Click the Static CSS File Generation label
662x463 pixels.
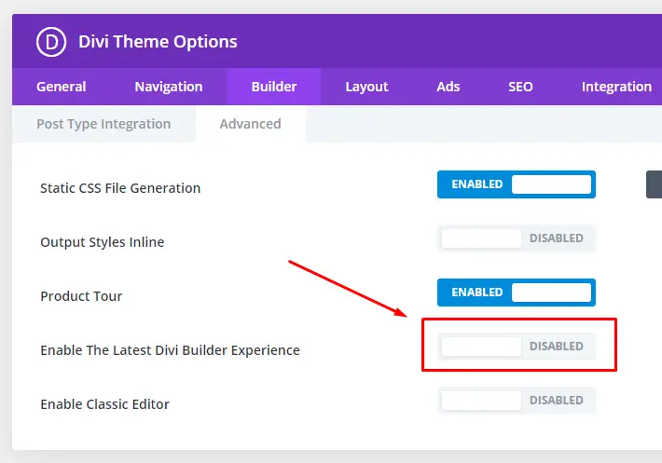[120, 188]
